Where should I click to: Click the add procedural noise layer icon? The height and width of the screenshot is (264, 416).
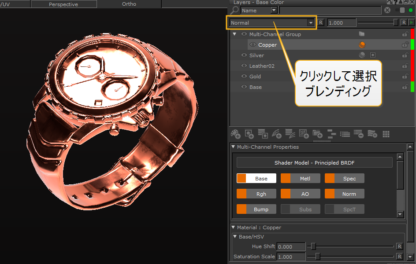point(304,134)
